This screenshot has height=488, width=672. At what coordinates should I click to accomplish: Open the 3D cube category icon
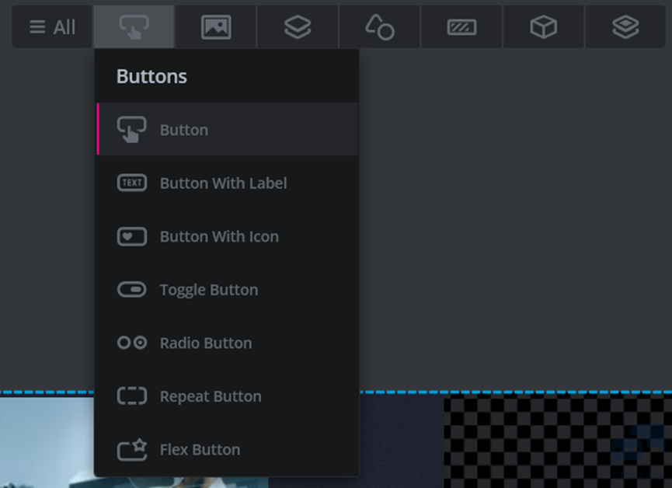point(544,27)
